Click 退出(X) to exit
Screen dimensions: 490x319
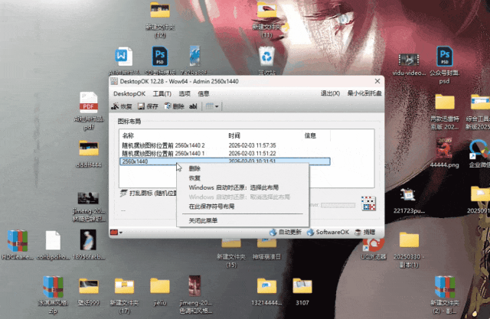tap(330, 93)
